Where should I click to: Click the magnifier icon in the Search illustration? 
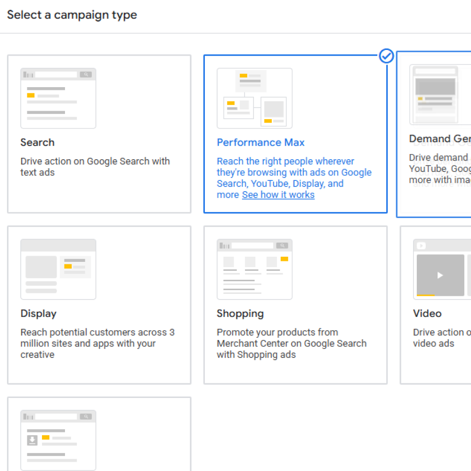click(x=86, y=74)
